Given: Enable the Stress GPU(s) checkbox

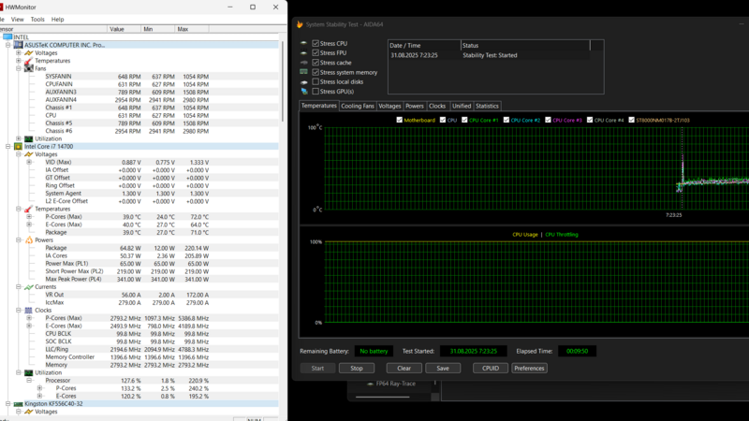Looking at the screenshot, I should [316, 92].
